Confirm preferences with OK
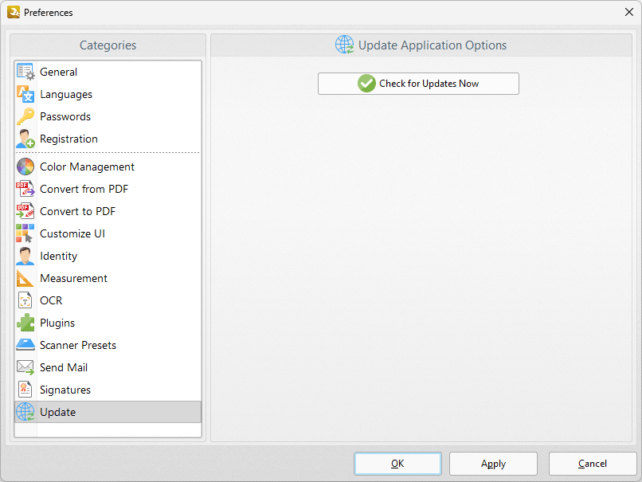The height and width of the screenshot is (482, 642). click(397, 464)
